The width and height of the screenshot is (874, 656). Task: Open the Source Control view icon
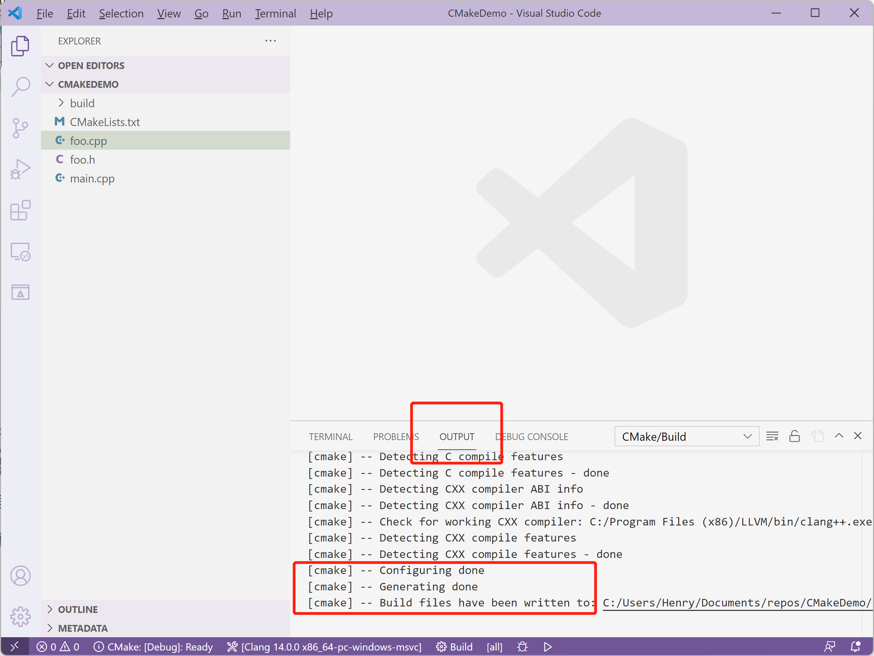pos(20,128)
